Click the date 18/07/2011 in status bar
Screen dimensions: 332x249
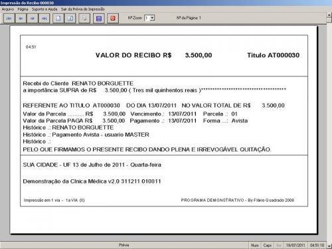295,245
